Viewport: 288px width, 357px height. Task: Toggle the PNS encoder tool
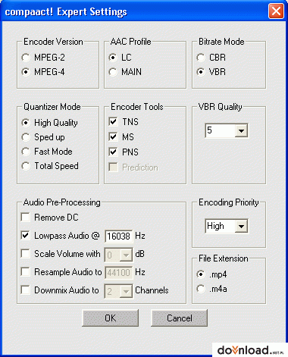pyautogui.click(x=113, y=152)
